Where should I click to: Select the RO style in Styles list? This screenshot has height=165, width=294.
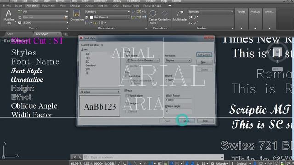(87, 58)
